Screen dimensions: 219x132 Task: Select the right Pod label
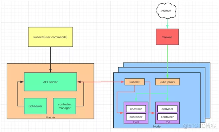pyautogui.click(x=167, y=122)
